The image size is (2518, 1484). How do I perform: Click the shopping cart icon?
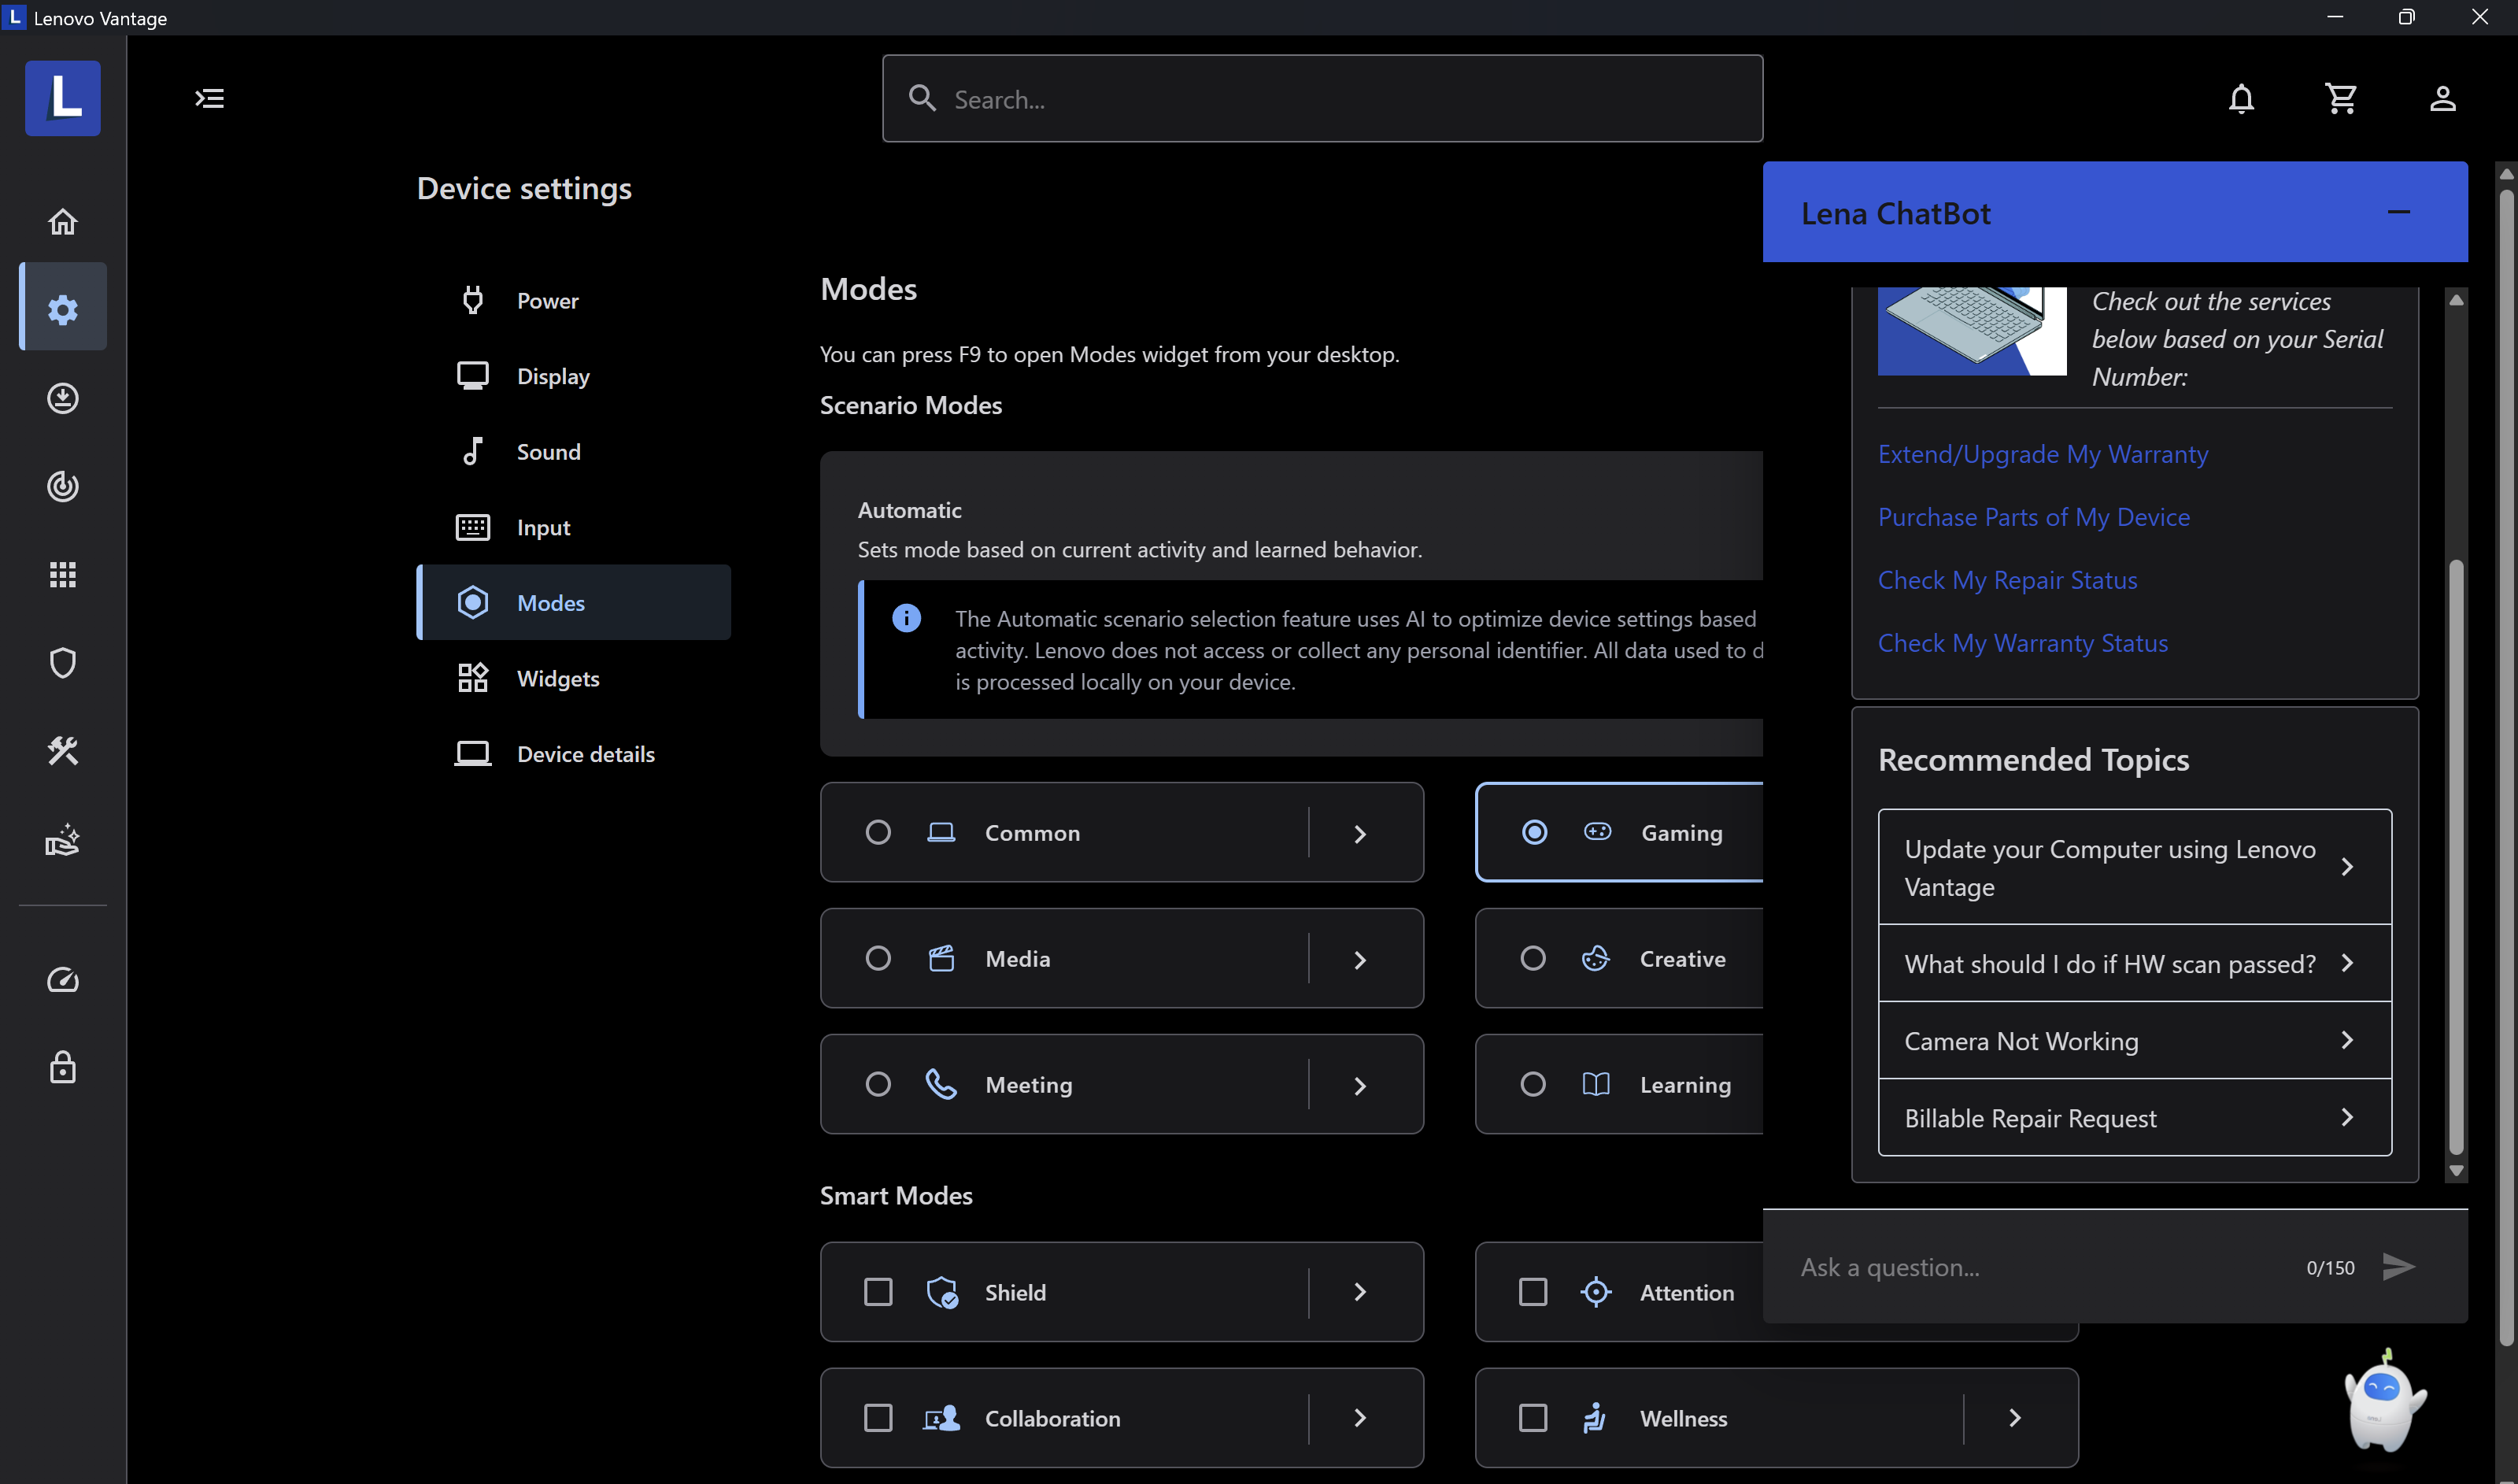pyautogui.click(x=2341, y=98)
